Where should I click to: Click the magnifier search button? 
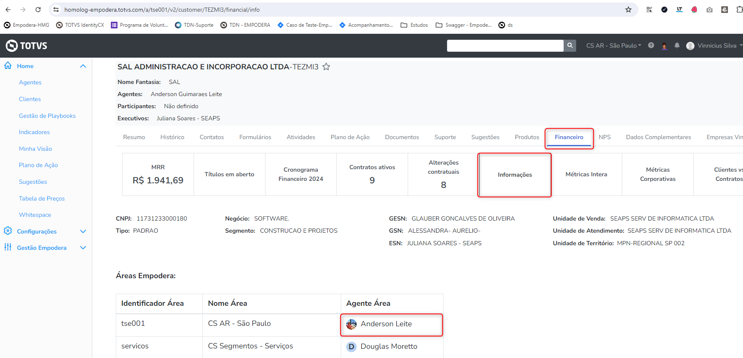click(x=570, y=46)
